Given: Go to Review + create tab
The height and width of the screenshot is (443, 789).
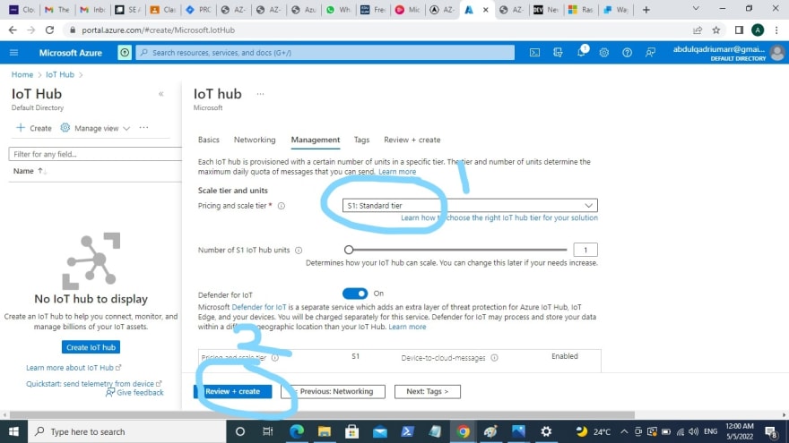Looking at the screenshot, I should pyautogui.click(x=412, y=140).
